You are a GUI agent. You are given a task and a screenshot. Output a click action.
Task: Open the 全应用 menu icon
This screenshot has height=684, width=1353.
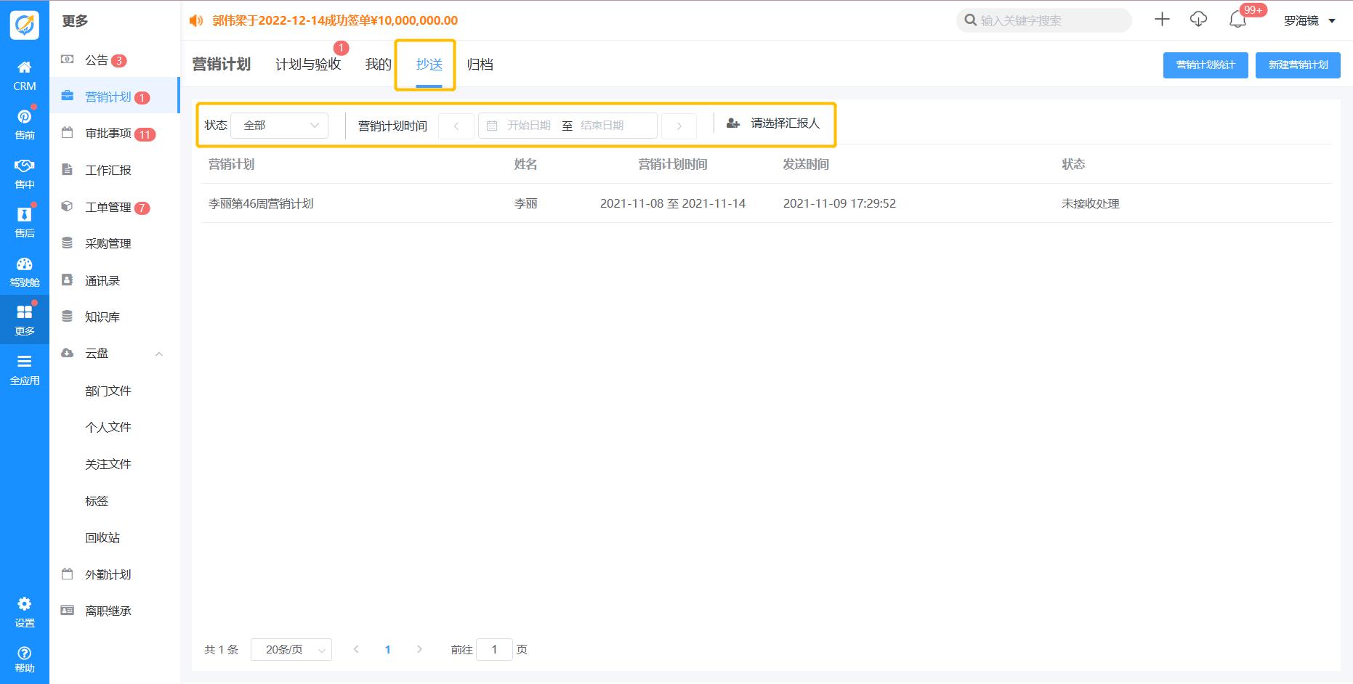click(x=25, y=362)
